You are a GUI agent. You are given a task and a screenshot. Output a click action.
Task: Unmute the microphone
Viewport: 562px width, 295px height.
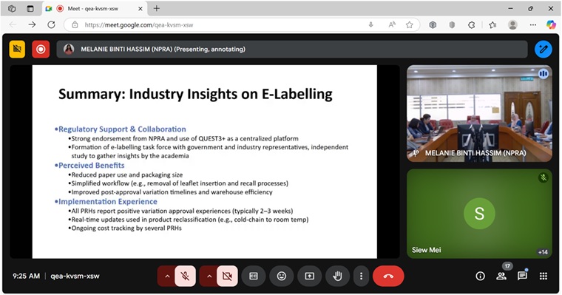pyautogui.click(x=185, y=276)
